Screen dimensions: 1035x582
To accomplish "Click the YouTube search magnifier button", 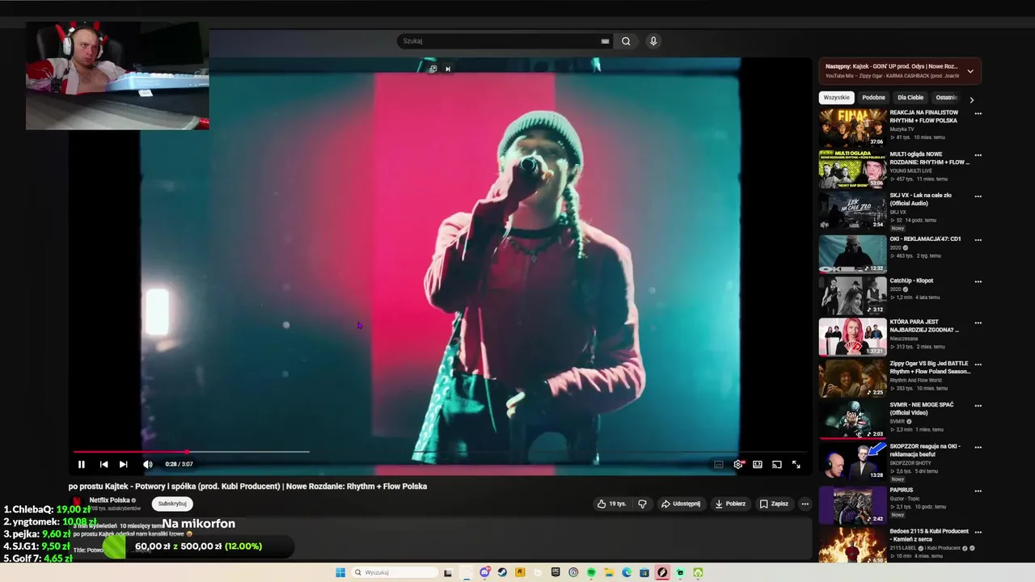I will 626,41.
